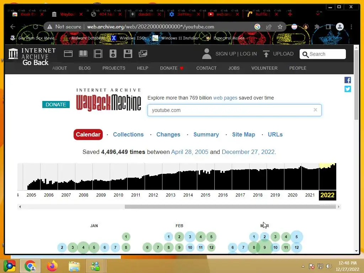This screenshot has width=364, height=273.
Task: Open the DONATE menu item with heart
Action: click(172, 68)
